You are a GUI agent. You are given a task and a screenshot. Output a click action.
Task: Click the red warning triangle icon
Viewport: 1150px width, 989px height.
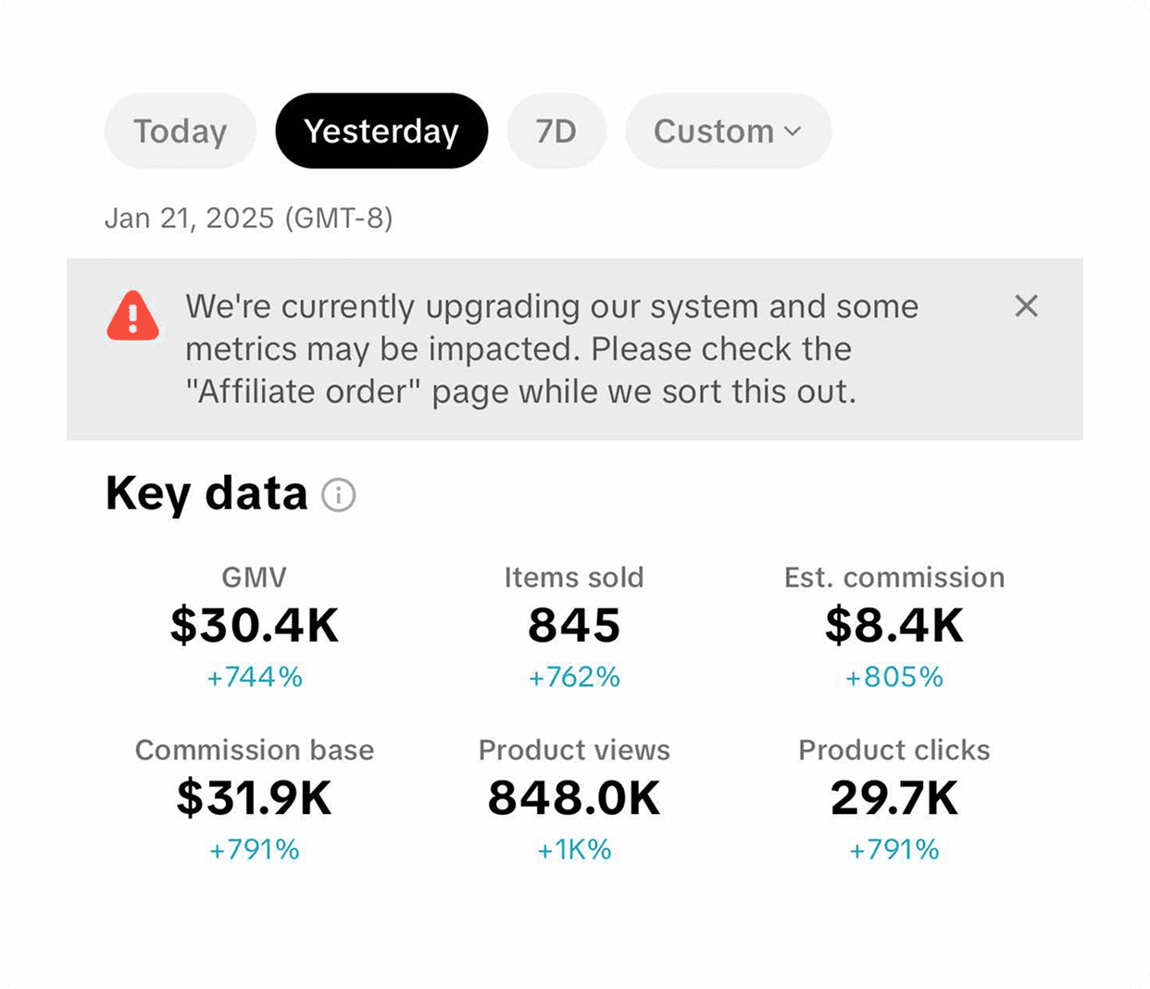tap(132, 316)
